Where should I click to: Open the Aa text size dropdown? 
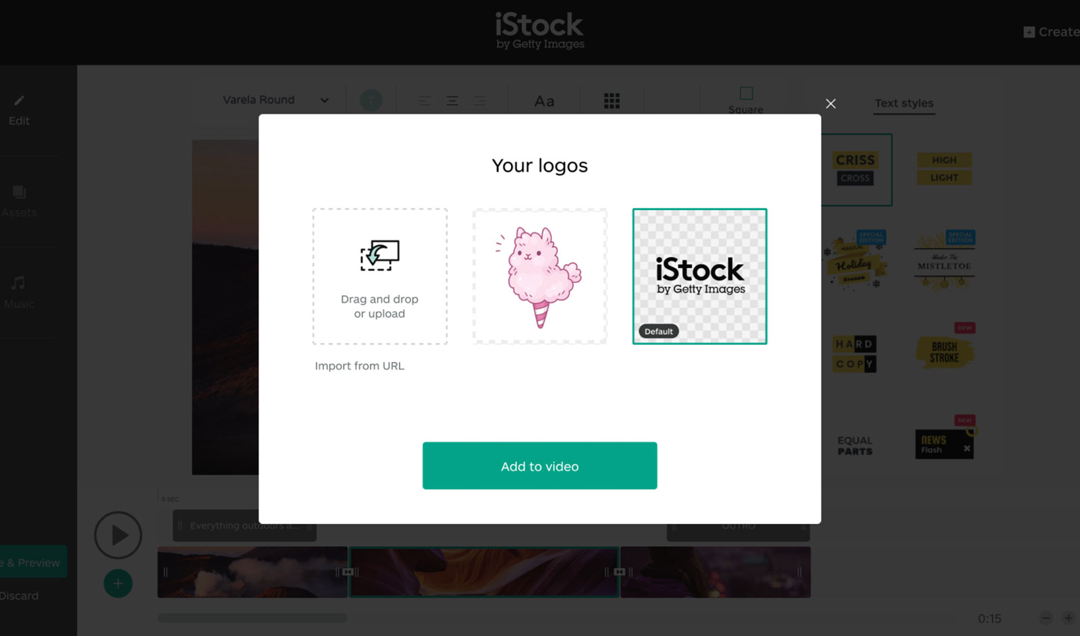click(x=544, y=101)
